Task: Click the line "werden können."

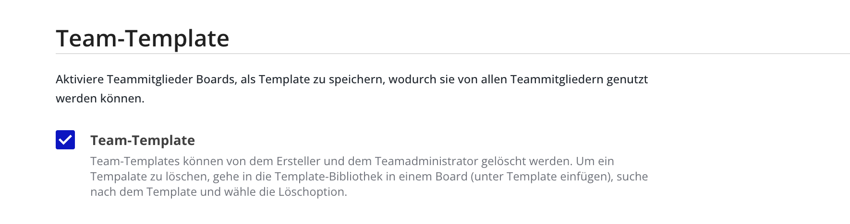Action: pyautogui.click(x=100, y=99)
